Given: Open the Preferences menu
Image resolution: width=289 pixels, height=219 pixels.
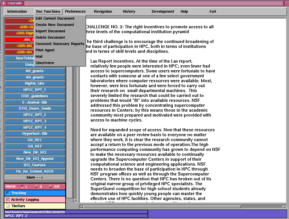Looking at the screenshot, I should [x=75, y=12].
